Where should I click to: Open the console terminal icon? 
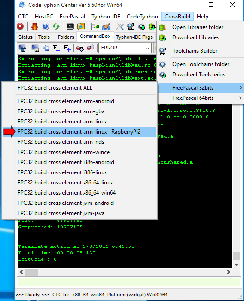[x=70, y=26]
